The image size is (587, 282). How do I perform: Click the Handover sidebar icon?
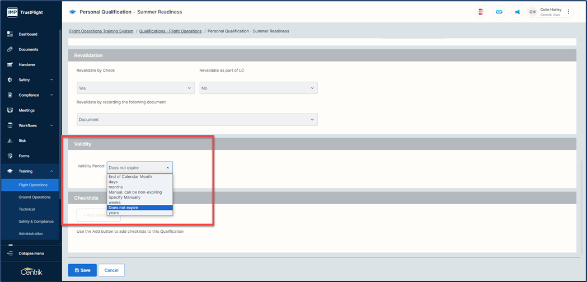click(x=10, y=64)
